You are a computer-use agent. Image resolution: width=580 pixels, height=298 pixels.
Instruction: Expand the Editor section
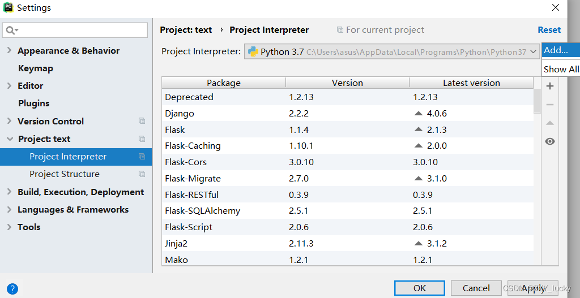[x=9, y=86]
